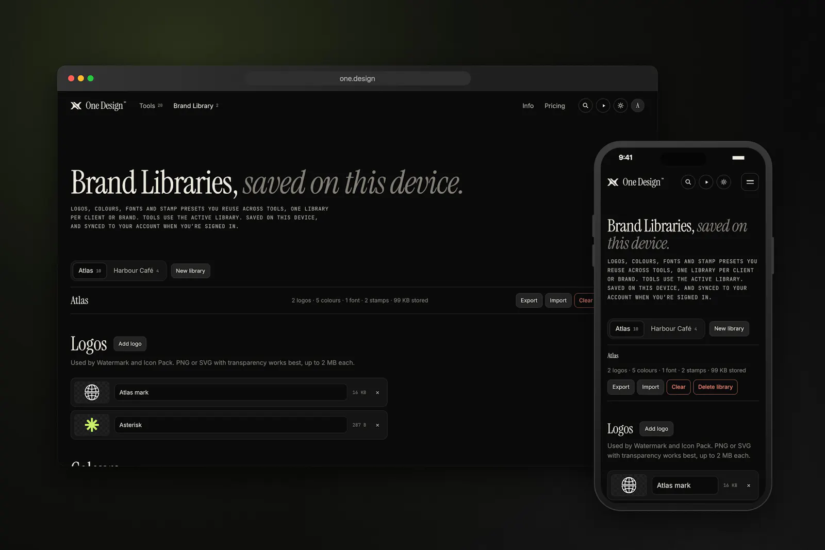The width and height of the screenshot is (825, 550).
Task: Export library on phone
Action: point(621,387)
